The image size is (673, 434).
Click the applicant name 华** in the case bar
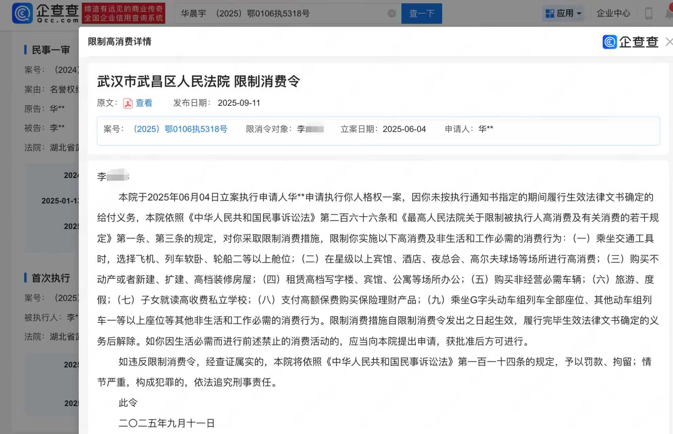(x=486, y=129)
